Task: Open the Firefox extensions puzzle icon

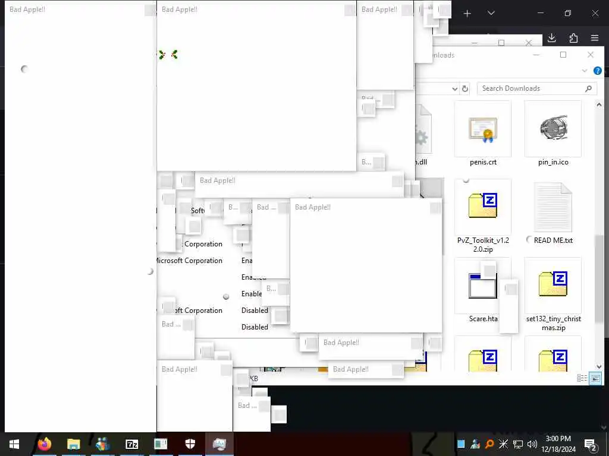Action: pos(573,37)
